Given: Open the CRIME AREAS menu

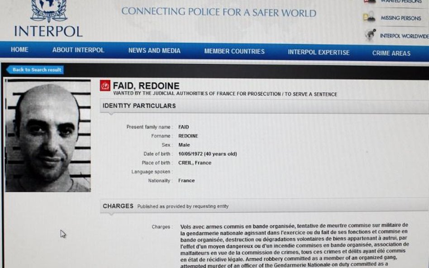Looking at the screenshot, I should tap(391, 53).
